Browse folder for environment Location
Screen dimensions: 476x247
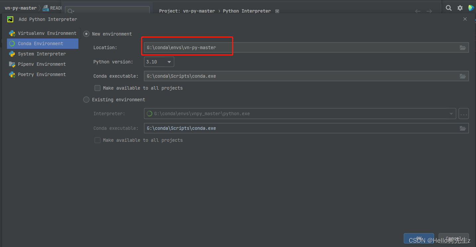click(x=463, y=47)
